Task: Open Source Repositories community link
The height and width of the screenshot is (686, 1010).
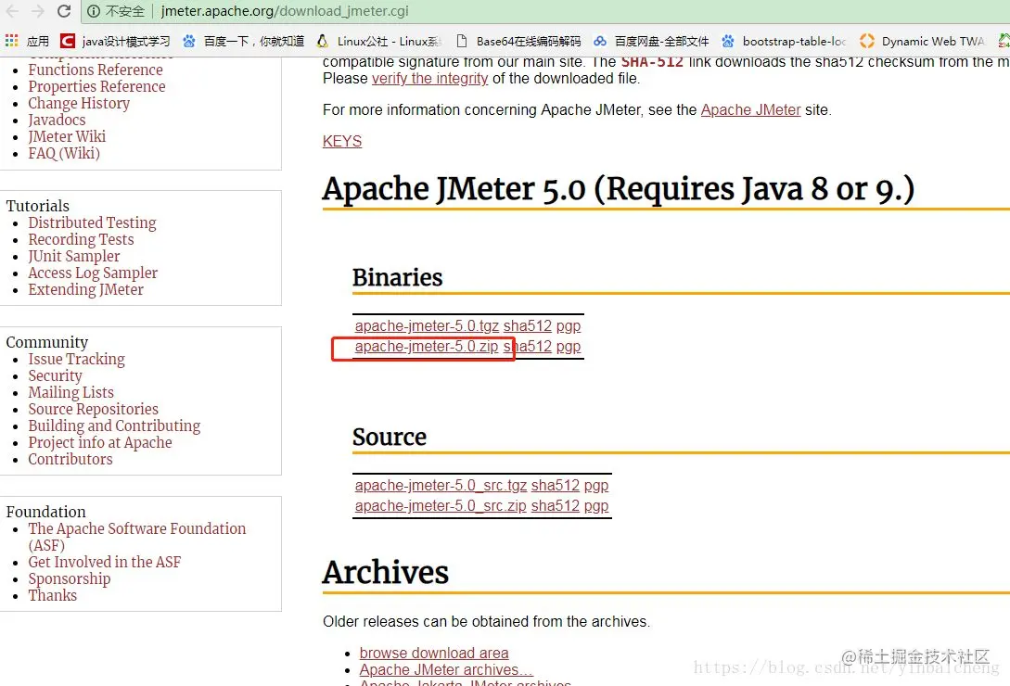Action: point(94,410)
